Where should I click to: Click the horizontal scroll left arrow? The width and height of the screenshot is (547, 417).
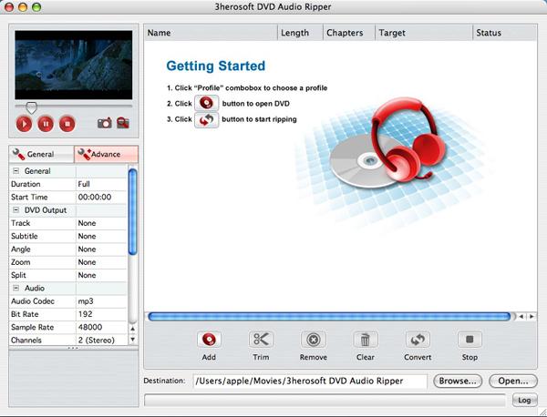pos(521,316)
